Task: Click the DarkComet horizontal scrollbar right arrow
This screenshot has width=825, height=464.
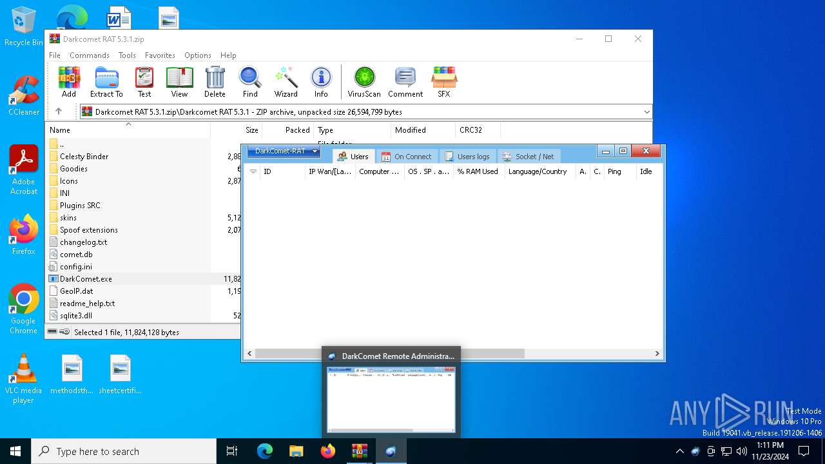Action: pos(657,354)
